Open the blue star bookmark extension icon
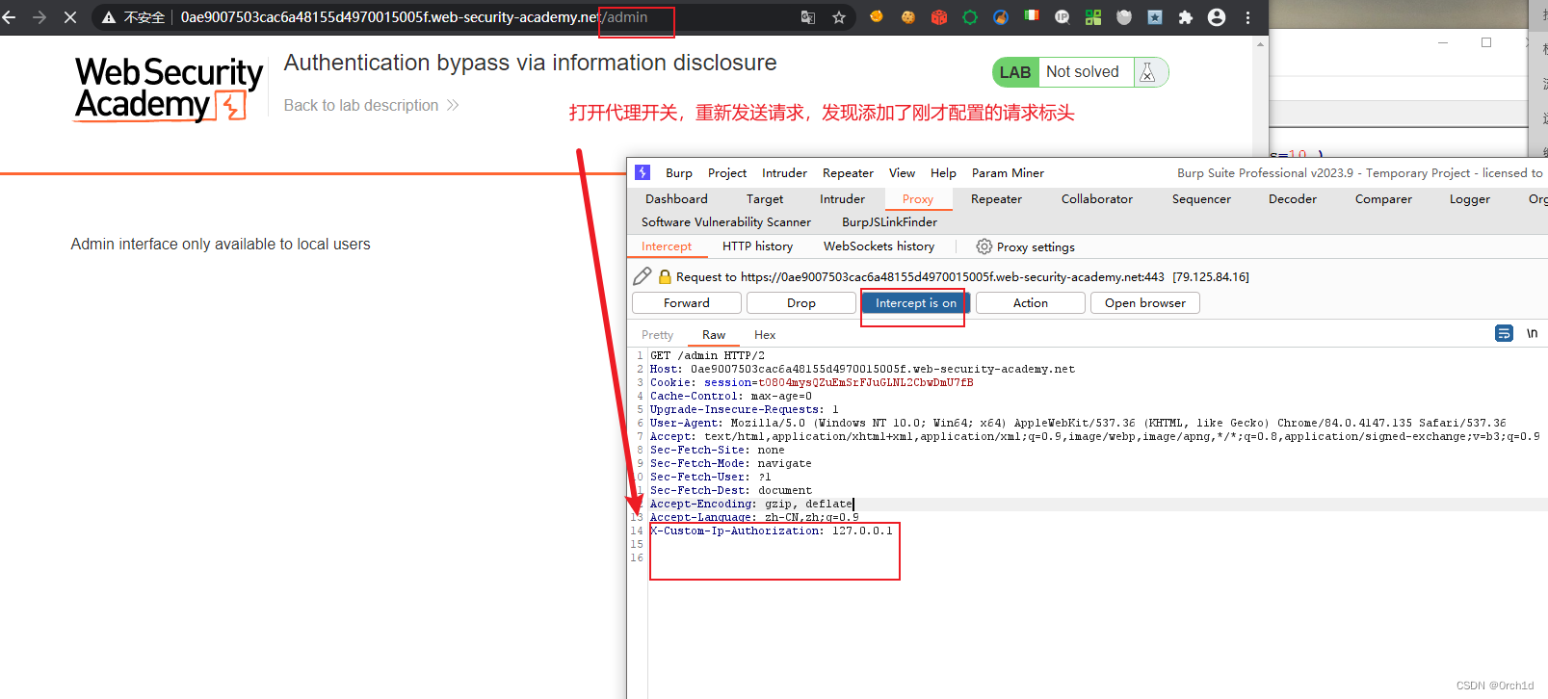 coord(1155,17)
